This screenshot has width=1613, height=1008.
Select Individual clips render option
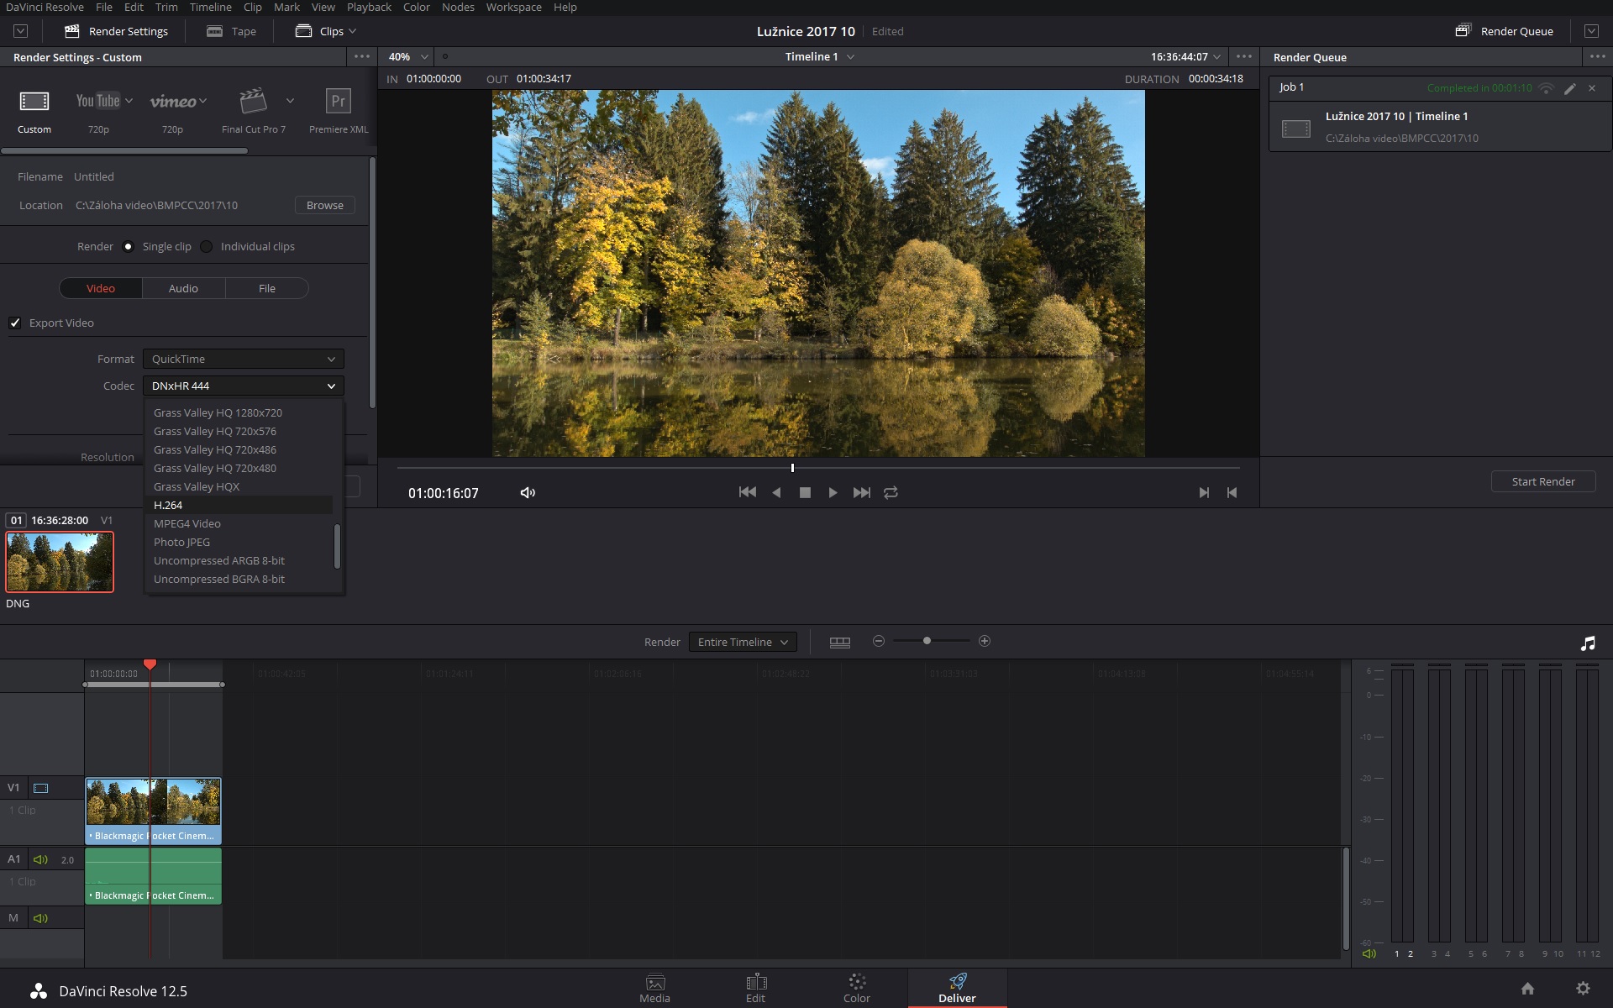[207, 247]
